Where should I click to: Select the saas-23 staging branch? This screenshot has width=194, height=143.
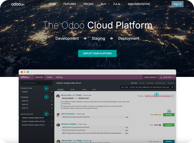[25, 104]
